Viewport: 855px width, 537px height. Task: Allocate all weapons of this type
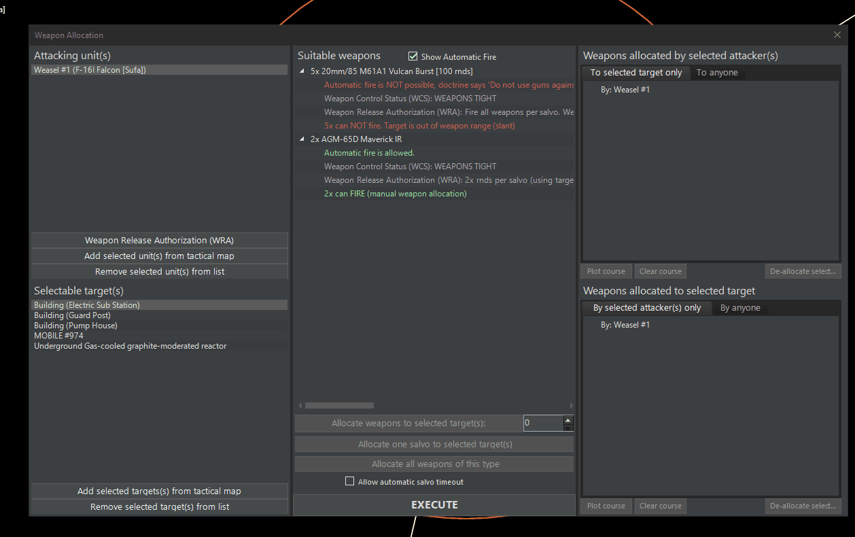pyautogui.click(x=434, y=464)
